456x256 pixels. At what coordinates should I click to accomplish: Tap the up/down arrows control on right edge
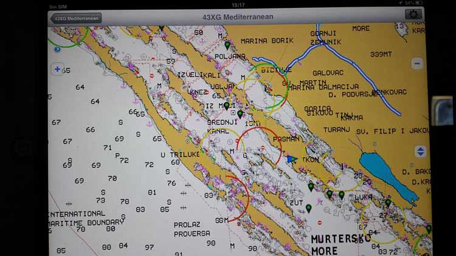420,151
